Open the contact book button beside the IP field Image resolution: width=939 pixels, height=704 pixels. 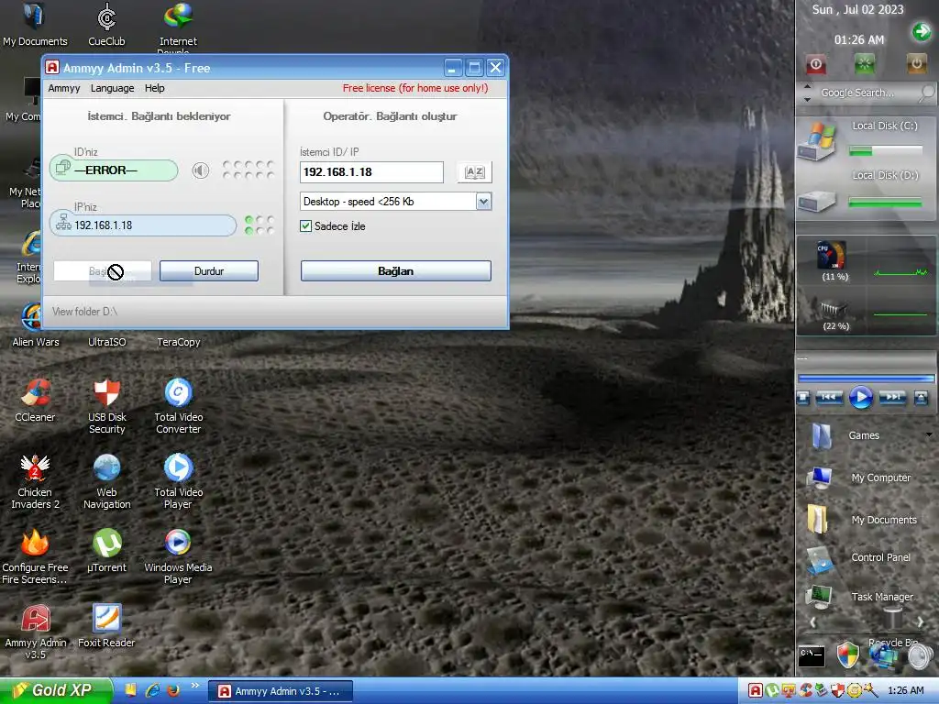(474, 172)
